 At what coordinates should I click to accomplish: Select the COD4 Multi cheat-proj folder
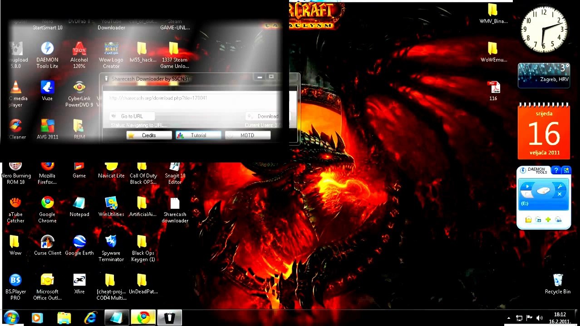111,287
